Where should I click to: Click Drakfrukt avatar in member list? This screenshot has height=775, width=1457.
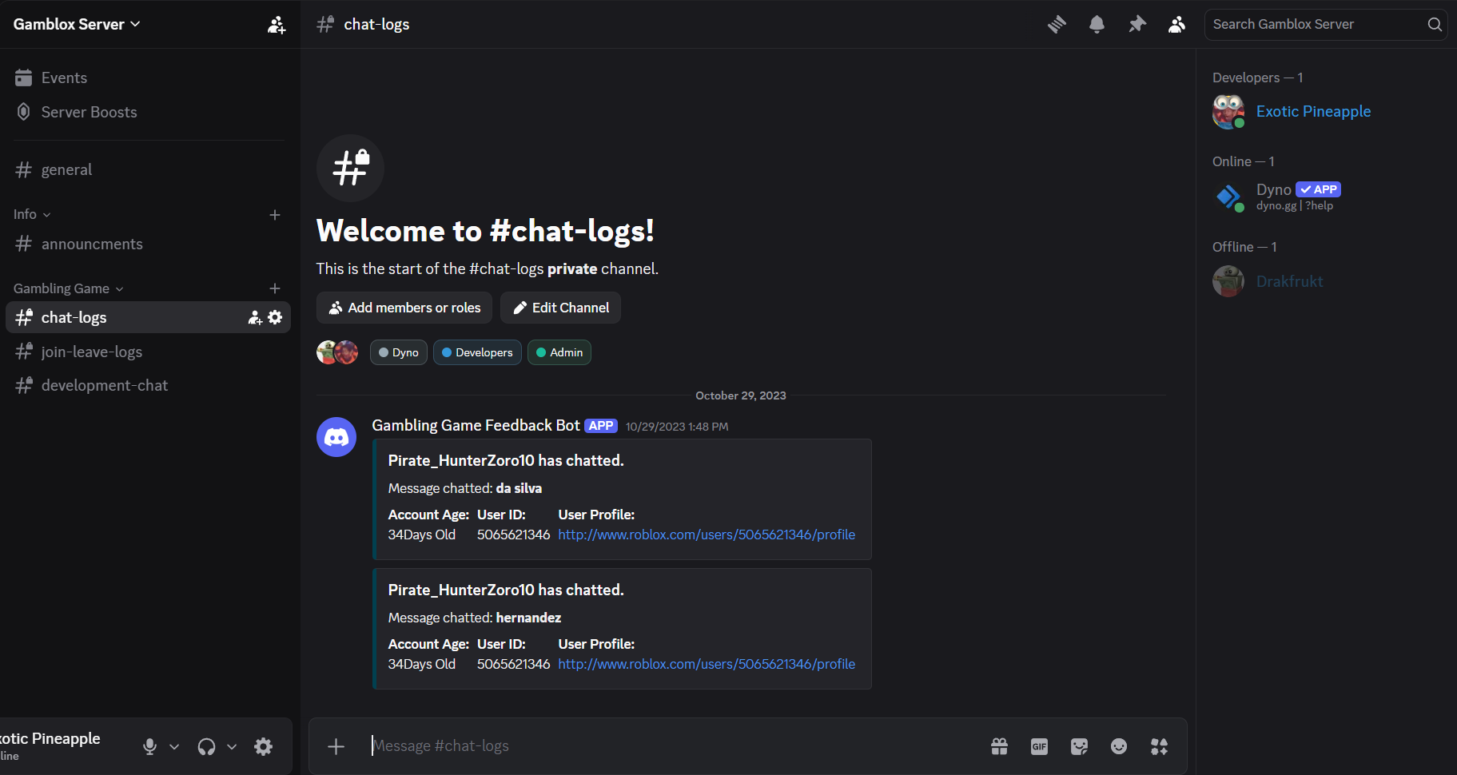pos(1228,281)
